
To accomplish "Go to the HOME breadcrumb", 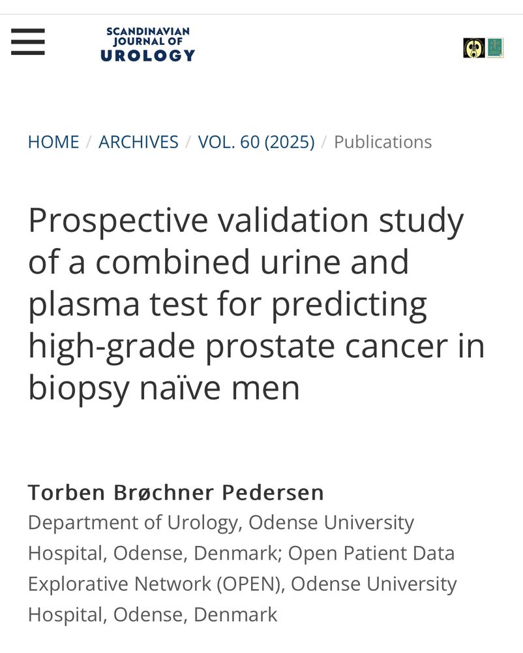I will (x=53, y=142).
